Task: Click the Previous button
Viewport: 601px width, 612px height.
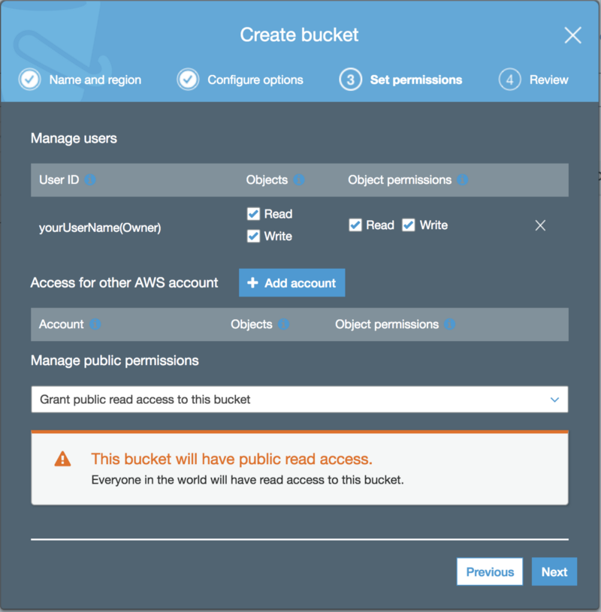Action: coord(490,571)
